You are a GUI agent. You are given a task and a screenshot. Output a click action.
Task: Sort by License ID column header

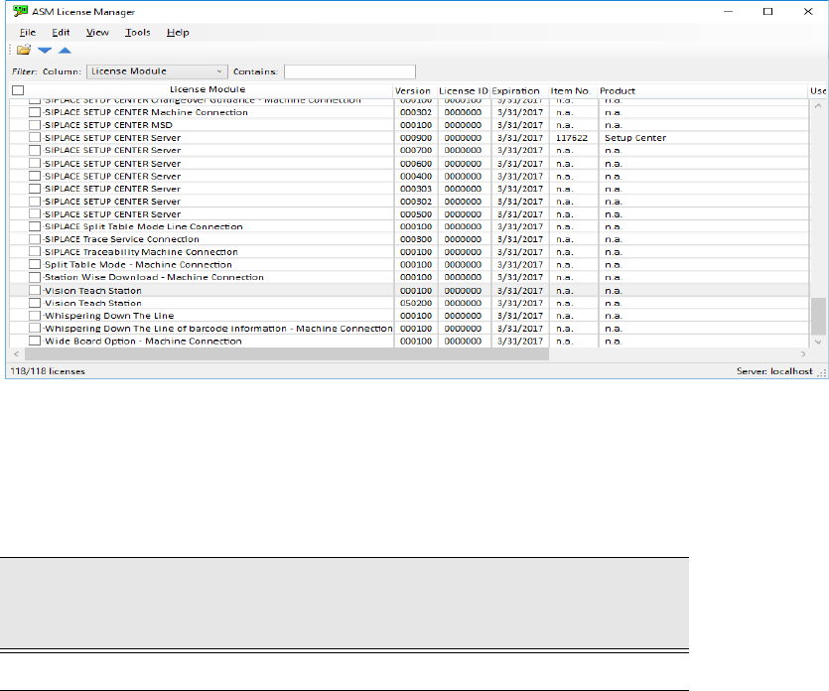tap(463, 91)
